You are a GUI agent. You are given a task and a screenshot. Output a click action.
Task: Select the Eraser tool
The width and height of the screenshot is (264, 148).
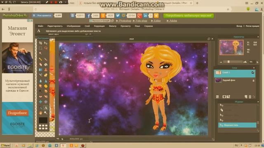40,65
